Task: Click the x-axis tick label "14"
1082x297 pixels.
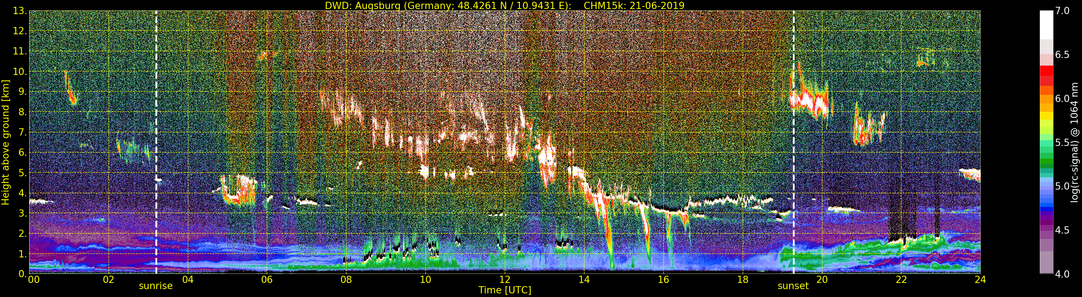Action: (x=584, y=280)
